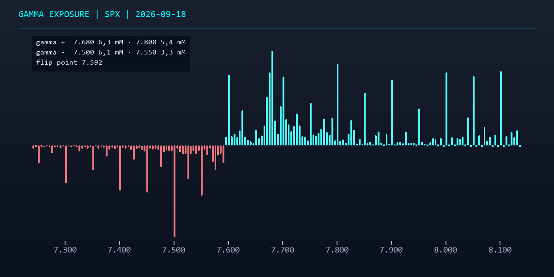Click the longest red bar at 7.500
Viewport: 554px width, 277px height.
pyautogui.click(x=175, y=192)
